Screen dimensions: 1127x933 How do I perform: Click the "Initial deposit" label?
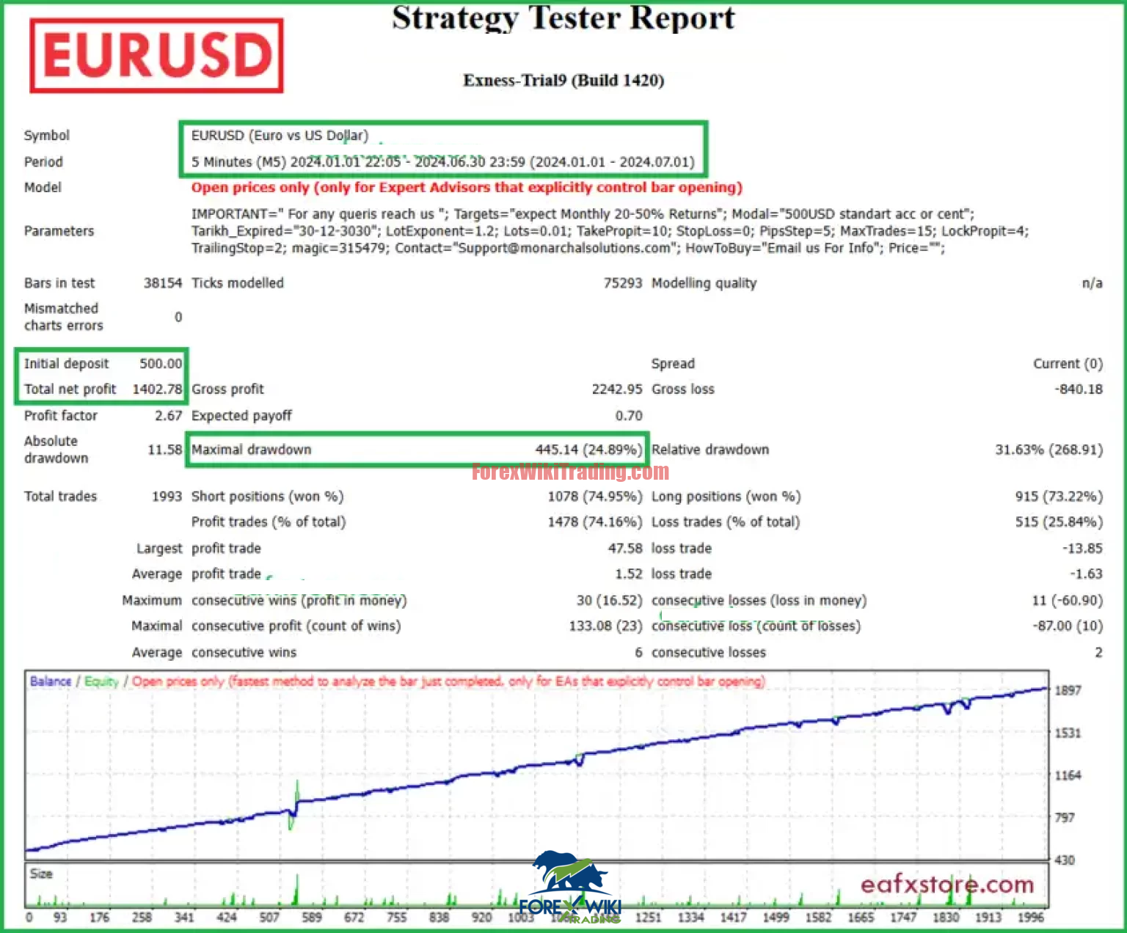click(66, 364)
